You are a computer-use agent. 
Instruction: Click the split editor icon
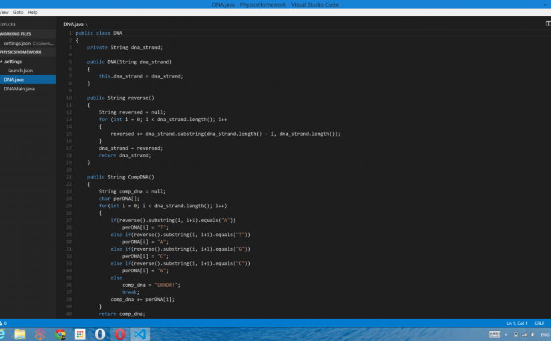[x=548, y=23]
